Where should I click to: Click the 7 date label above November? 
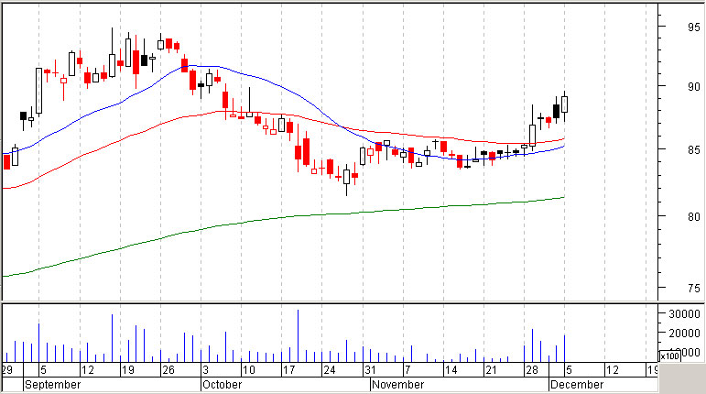pyautogui.click(x=407, y=370)
